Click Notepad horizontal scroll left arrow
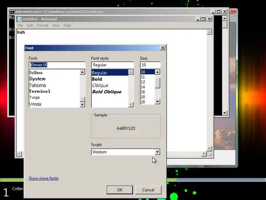The height and width of the screenshot is (200, 266). coord(19,154)
